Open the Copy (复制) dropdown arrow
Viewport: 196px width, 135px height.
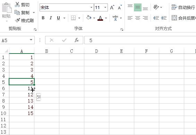coord(34,12)
